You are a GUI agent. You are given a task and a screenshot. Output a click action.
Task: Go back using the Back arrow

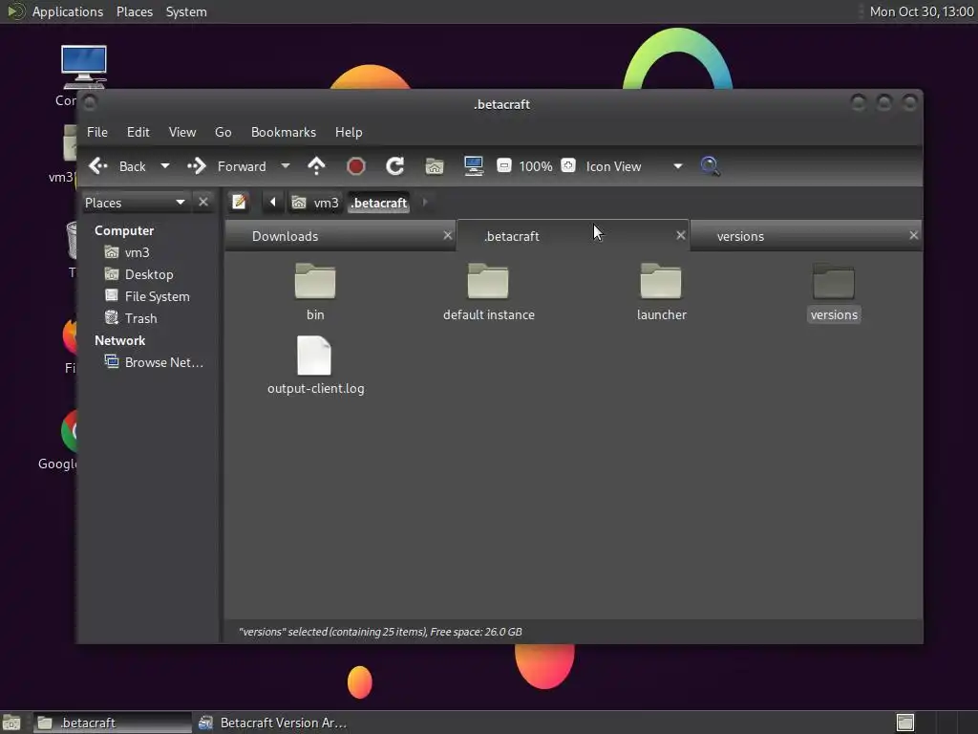(x=117, y=166)
